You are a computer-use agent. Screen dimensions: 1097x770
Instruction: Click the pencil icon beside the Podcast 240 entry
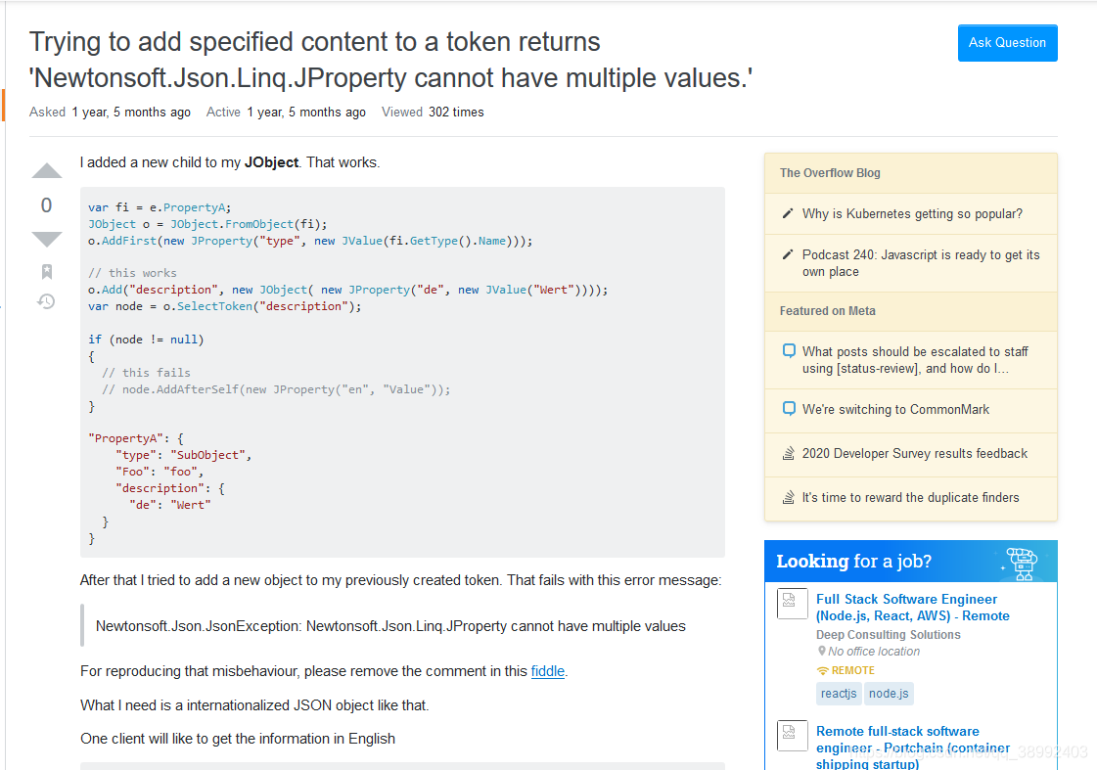(x=787, y=252)
